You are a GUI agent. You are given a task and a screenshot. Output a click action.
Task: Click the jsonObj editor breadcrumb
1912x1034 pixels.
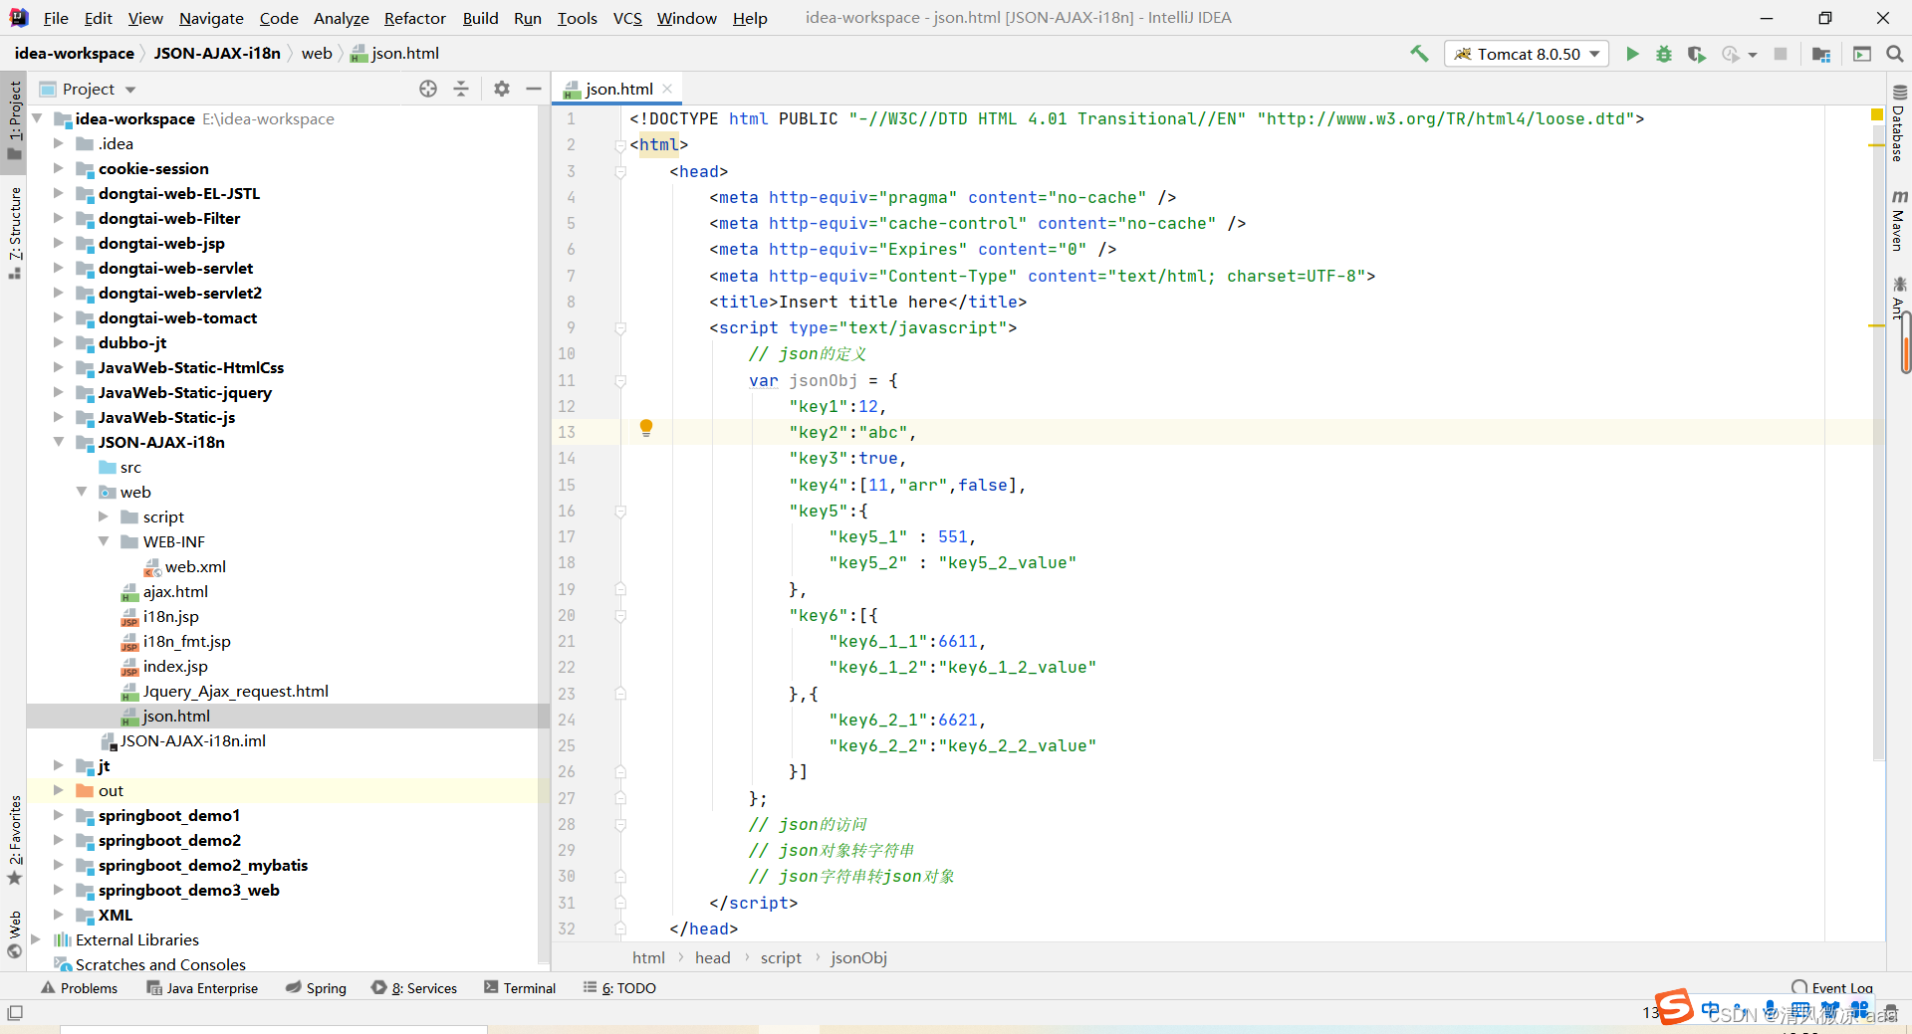(x=858, y=957)
